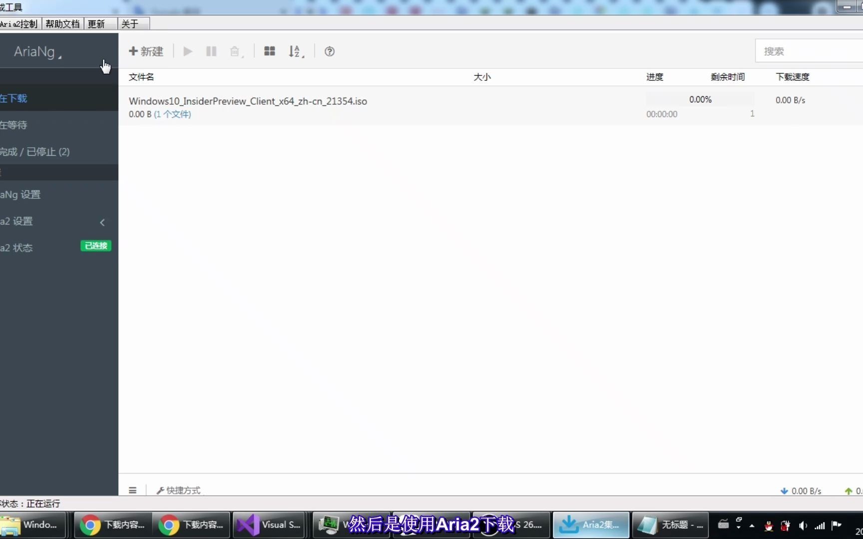The height and width of the screenshot is (539, 863).
Task: Click the 文件名 column header
Action: tap(141, 77)
